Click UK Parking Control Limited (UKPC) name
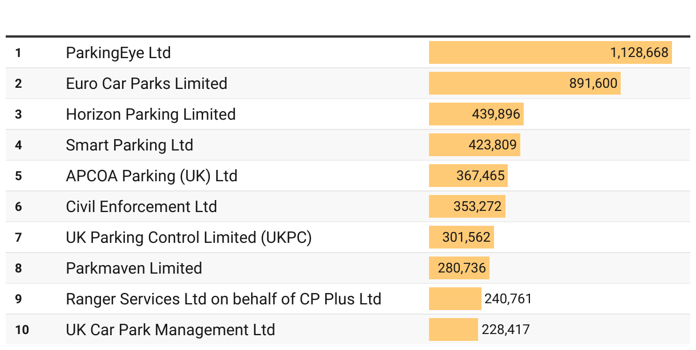 click(189, 238)
